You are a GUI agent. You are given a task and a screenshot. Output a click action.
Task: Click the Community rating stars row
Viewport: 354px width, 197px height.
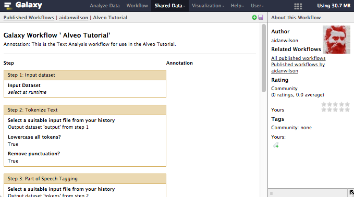(x=335, y=104)
